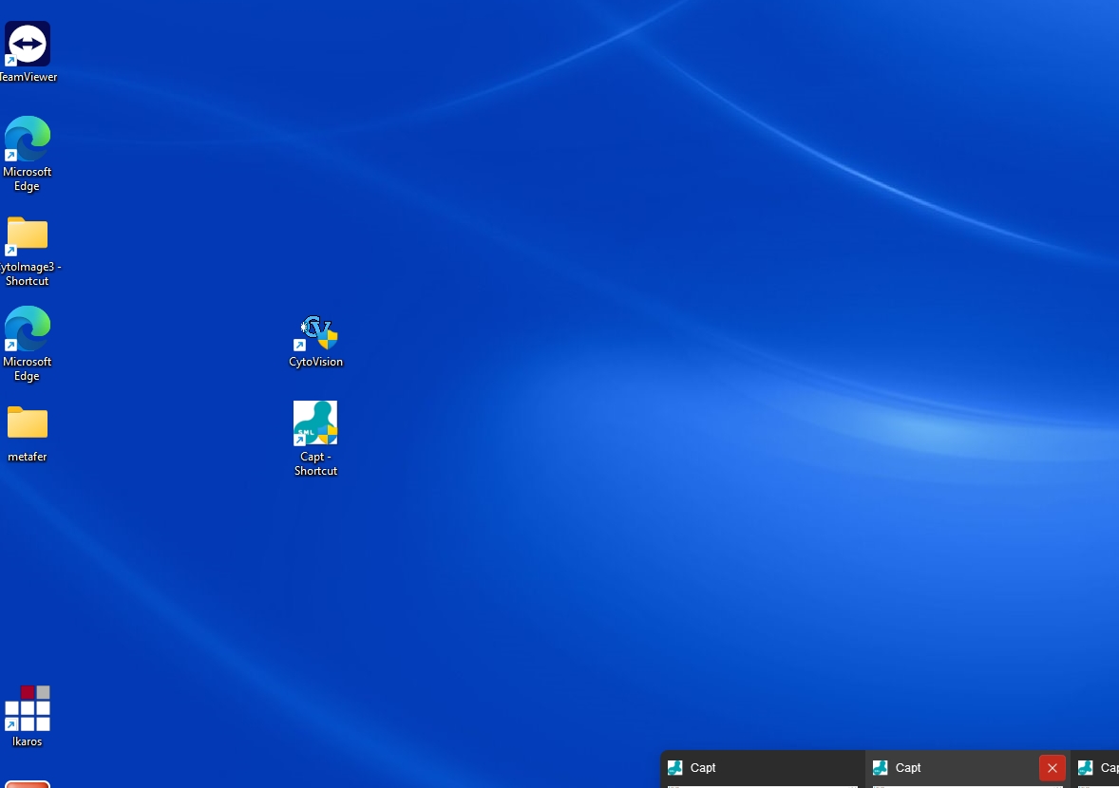Screen dimensions: 1119x788
Task: Close the highlighted Capt preview with red X
Action: pyautogui.click(x=1052, y=768)
